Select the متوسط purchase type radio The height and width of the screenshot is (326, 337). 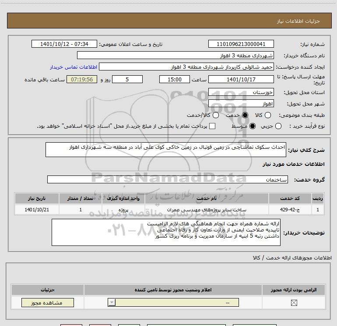[253, 126]
